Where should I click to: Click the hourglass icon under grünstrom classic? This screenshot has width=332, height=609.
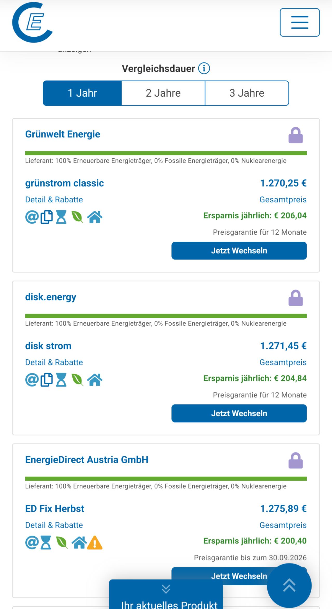61,217
